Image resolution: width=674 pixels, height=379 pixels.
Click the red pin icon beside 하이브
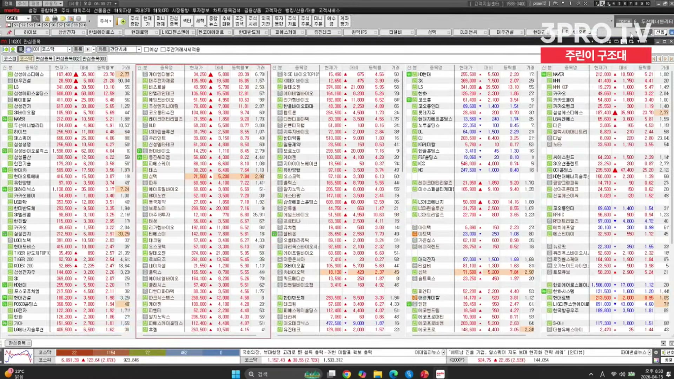click(x=9, y=32)
